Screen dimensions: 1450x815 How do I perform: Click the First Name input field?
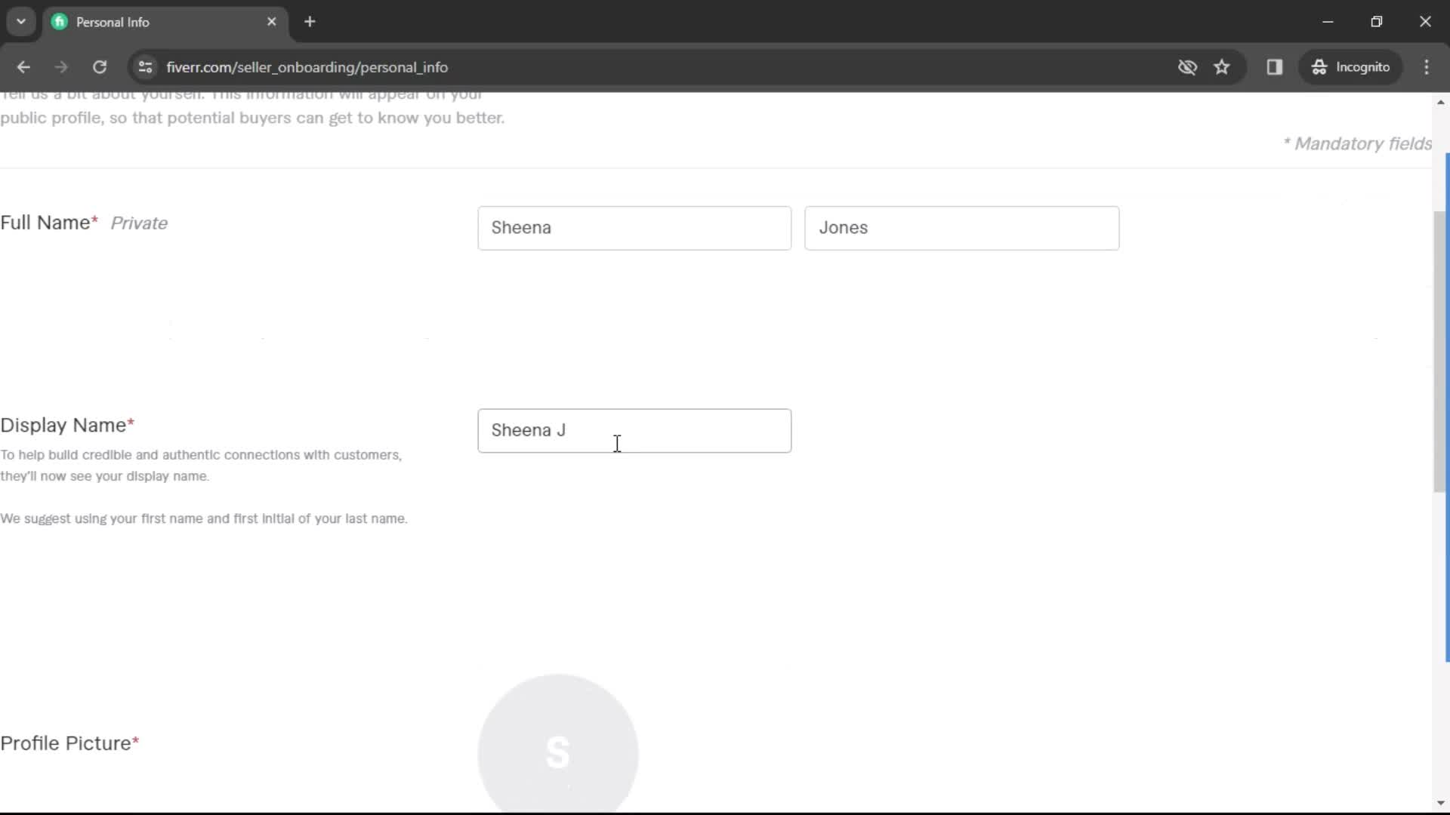click(635, 227)
